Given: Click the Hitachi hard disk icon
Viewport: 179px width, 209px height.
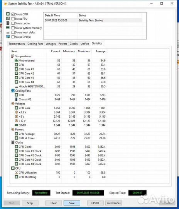Looking at the screenshot, I should pos(16,87).
